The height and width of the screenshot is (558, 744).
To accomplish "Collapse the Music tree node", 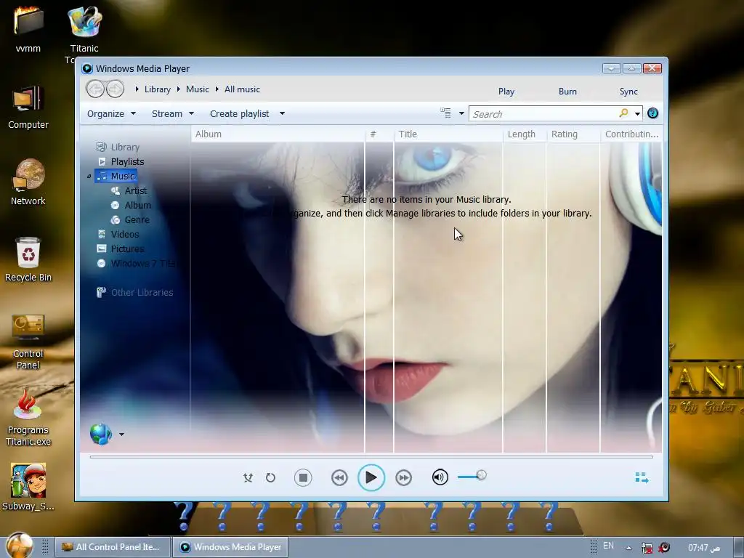I will pyautogui.click(x=89, y=176).
